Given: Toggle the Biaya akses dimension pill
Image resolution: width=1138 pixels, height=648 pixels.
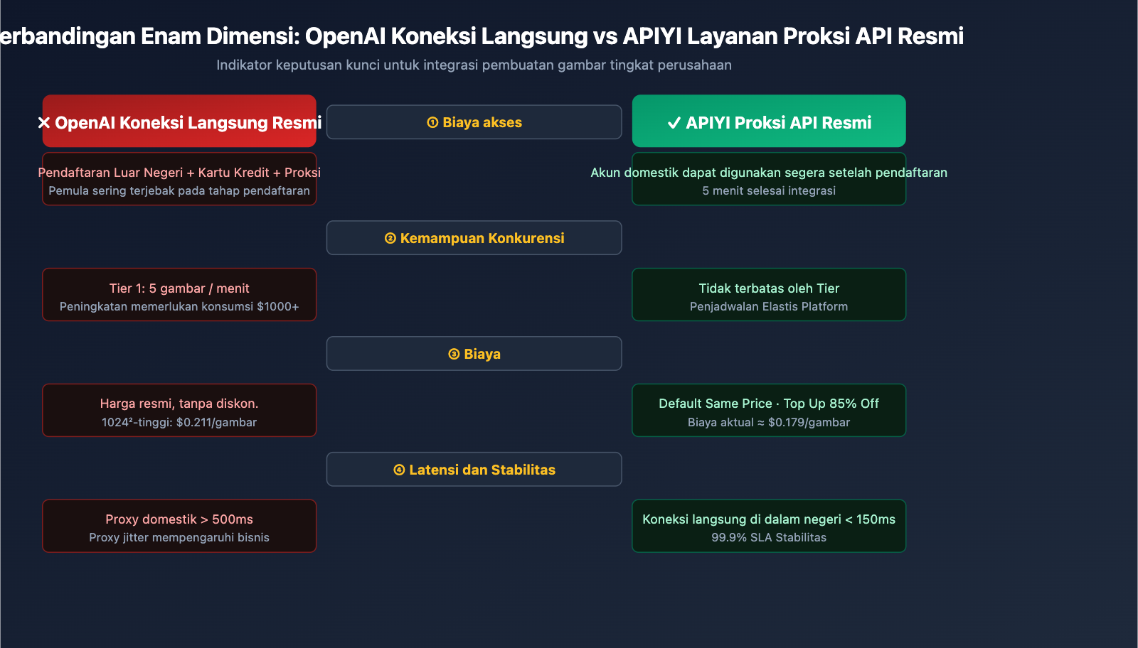Looking at the screenshot, I should (x=474, y=121).
